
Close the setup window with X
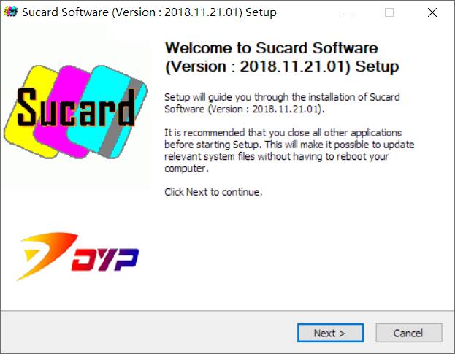pos(432,12)
